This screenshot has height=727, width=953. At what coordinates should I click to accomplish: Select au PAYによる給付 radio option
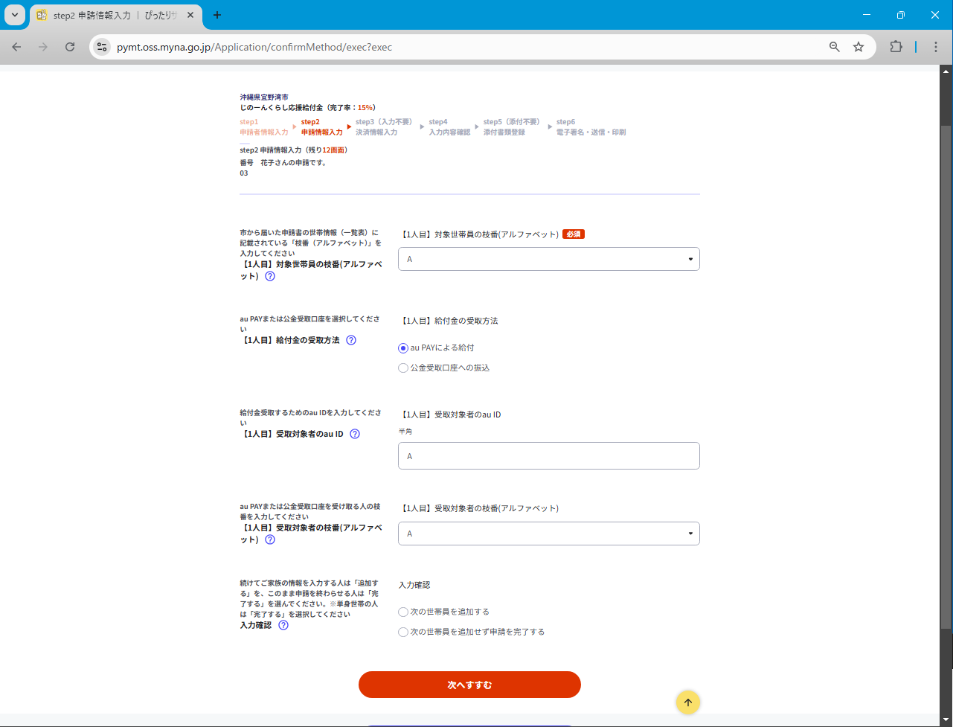click(403, 348)
